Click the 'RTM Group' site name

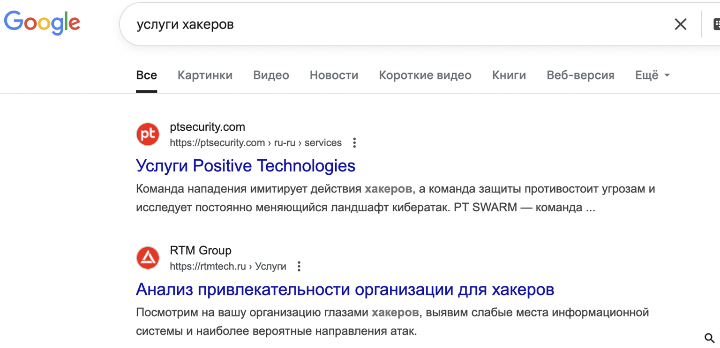(x=201, y=251)
